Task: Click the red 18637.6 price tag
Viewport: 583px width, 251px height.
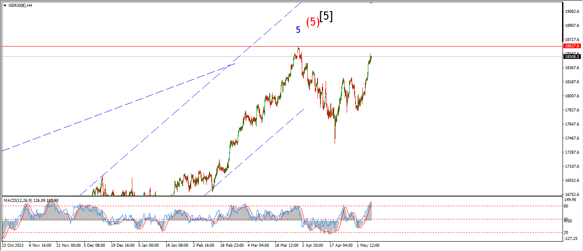Action: pos(571,46)
